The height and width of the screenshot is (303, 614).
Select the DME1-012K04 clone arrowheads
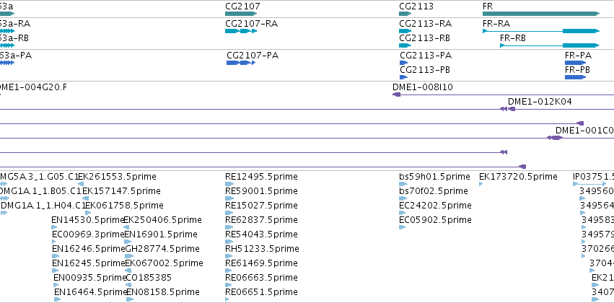(x=507, y=109)
